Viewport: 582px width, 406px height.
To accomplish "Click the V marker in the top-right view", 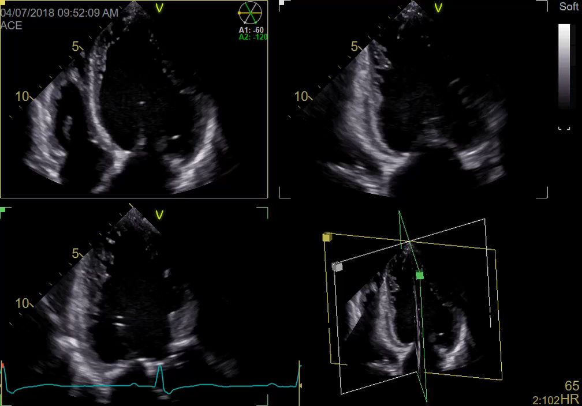I will 440,7.
